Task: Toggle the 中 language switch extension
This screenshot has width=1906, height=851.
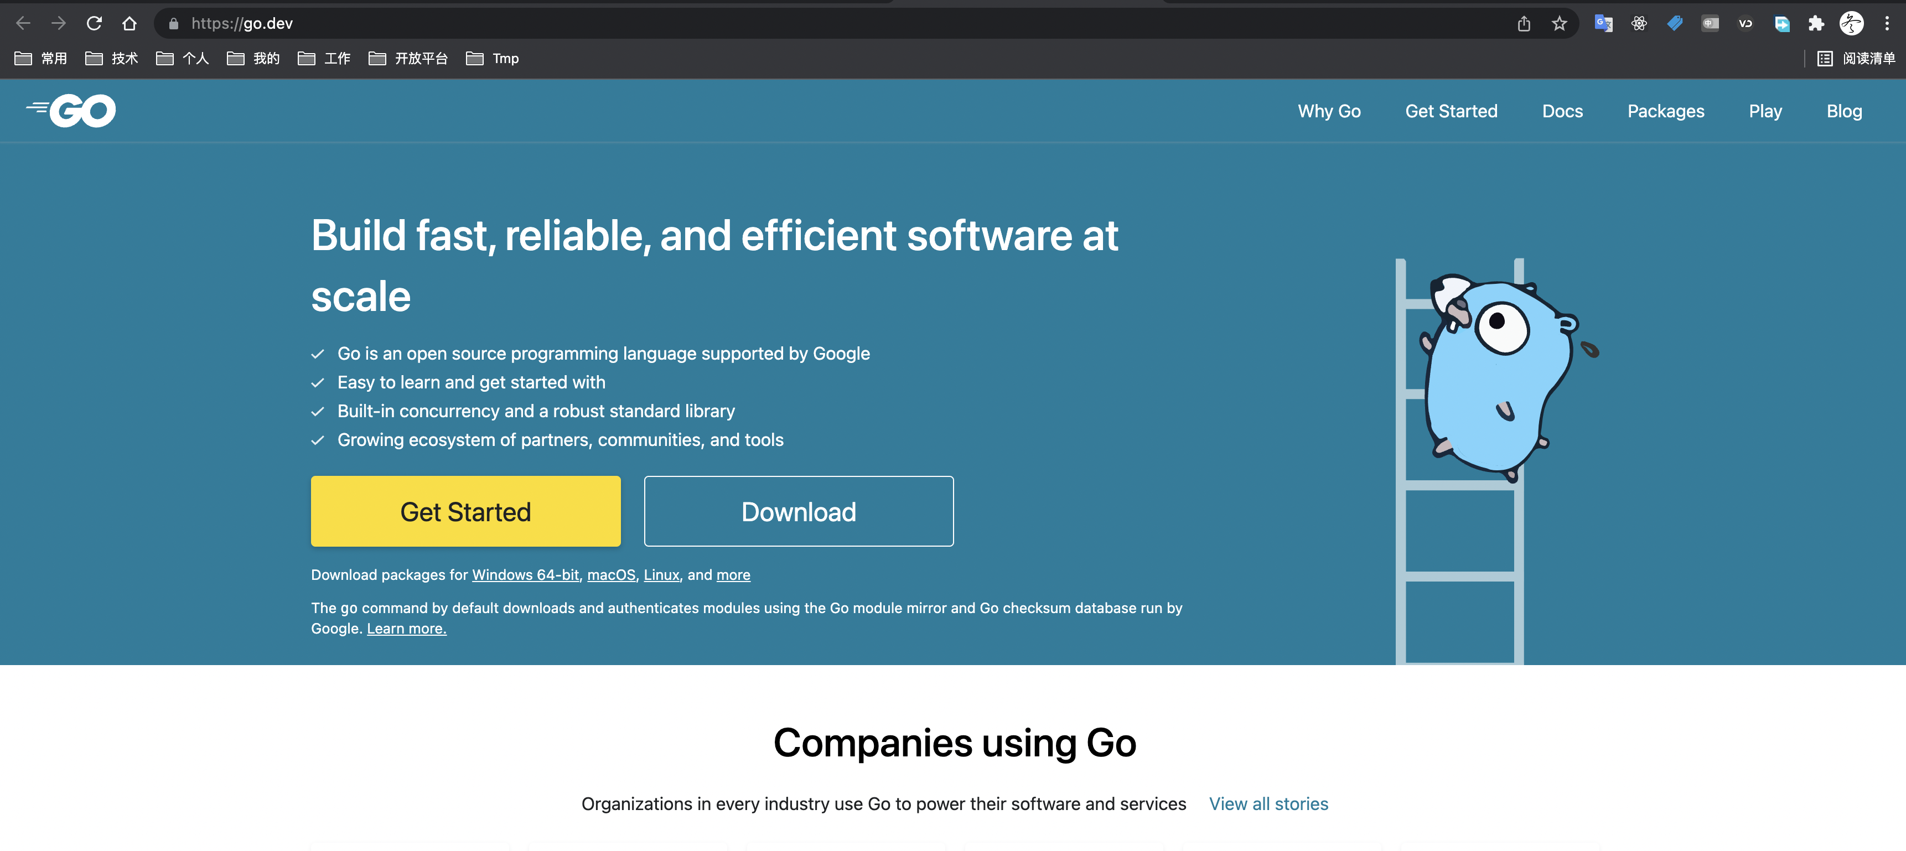Action: coord(1710,24)
